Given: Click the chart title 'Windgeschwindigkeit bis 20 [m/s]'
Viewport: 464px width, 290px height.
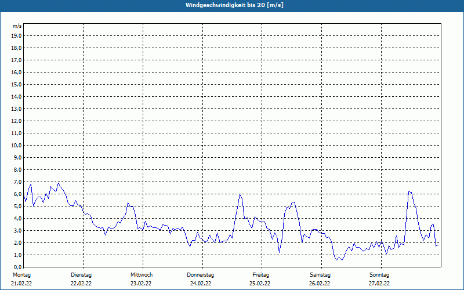Looking at the screenshot, I should (234, 5).
